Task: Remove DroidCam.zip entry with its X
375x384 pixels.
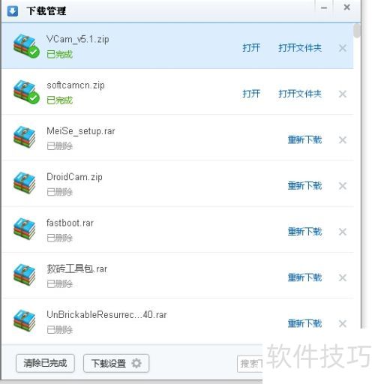Action: tap(343, 186)
